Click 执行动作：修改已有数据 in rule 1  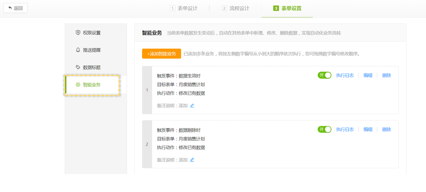(x=181, y=93)
